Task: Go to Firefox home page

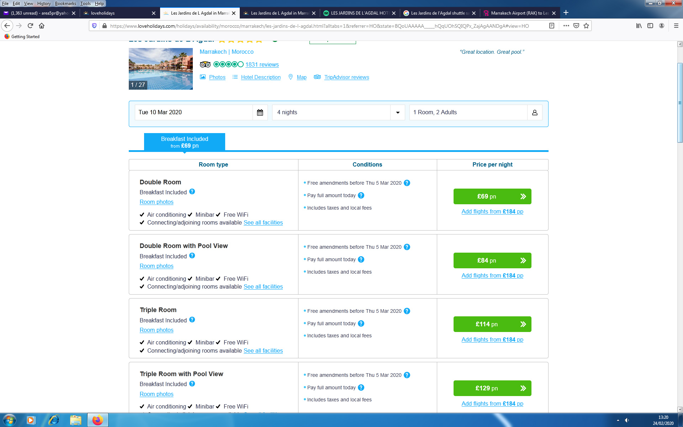Action: [x=42, y=26]
